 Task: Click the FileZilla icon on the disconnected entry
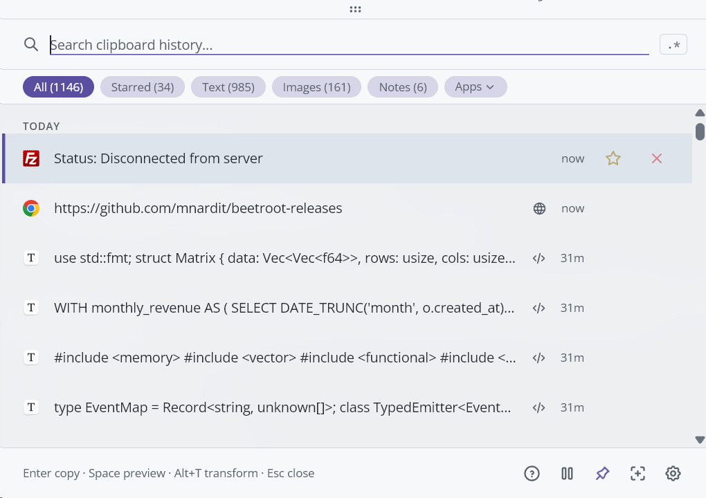point(31,158)
